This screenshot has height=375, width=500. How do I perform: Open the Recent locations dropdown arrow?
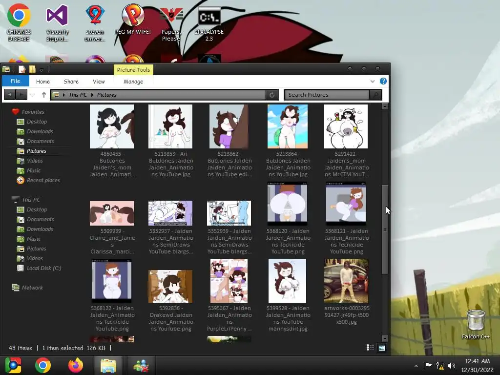[x=33, y=95]
